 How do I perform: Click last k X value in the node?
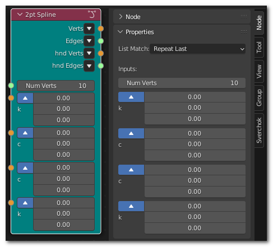pyautogui.click(x=64, y=203)
